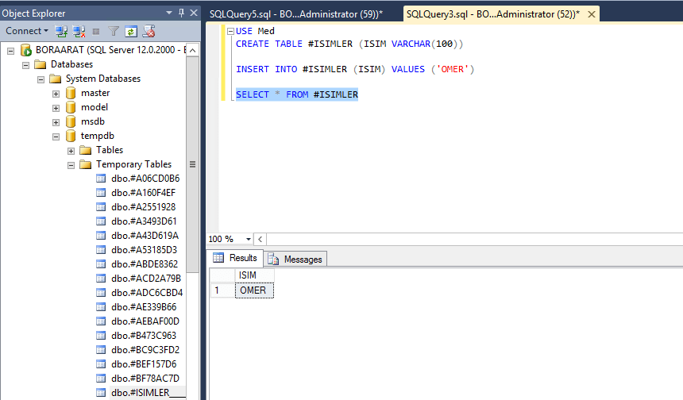Click the Connect Object Explorer icon
Image resolution: width=683 pixels, height=400 pixels.
(61, 31)
